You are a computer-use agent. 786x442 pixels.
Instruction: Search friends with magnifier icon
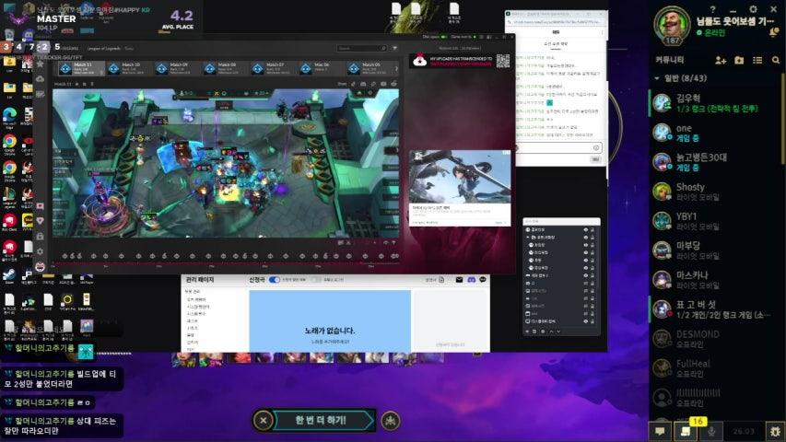pyautogui.click(x=776, y=60)
